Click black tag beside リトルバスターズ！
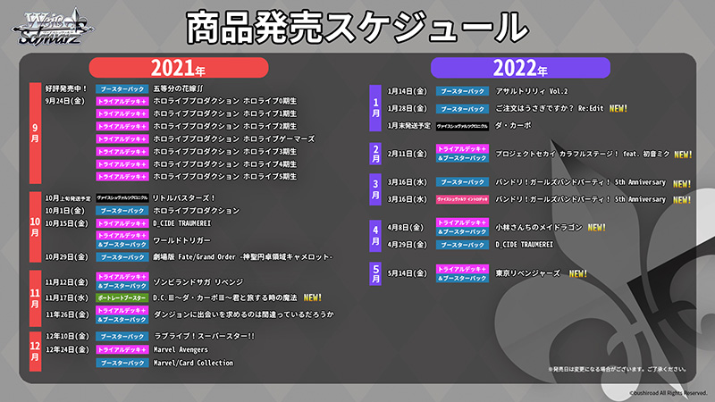The image size is (715, 402). [122, 197]
